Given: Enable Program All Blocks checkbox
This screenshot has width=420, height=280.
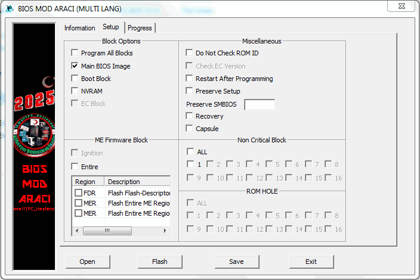Looking at the screenshot, I should pyautogui.click(x=75, y=53).
